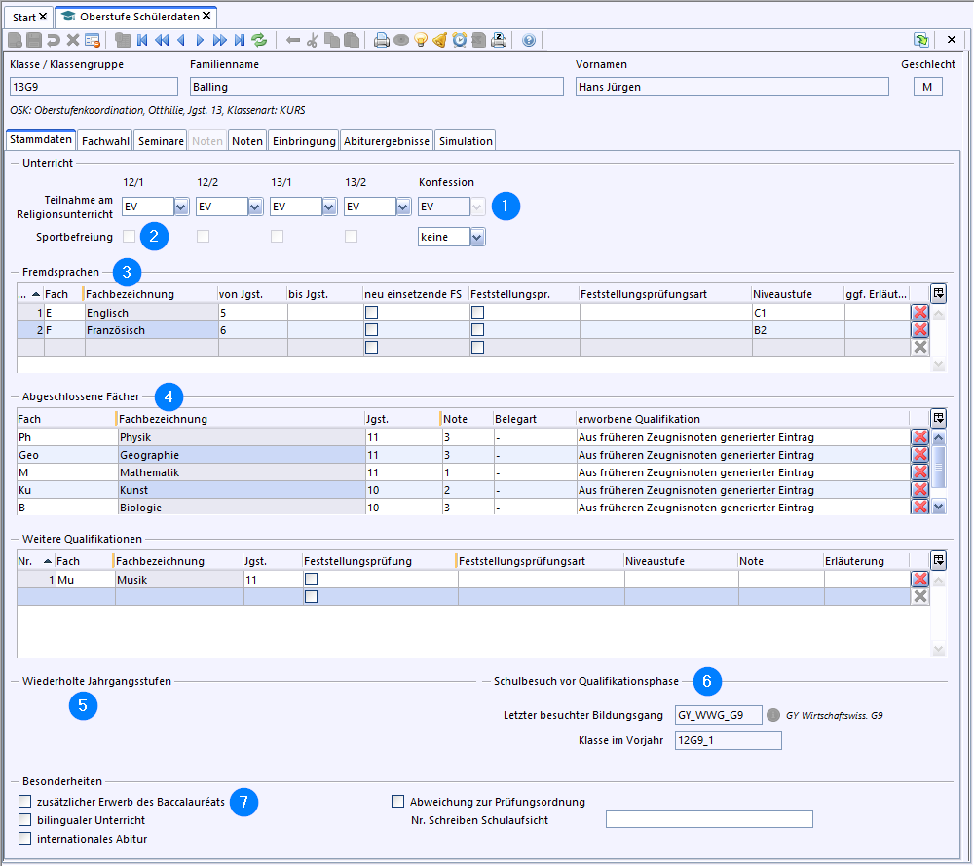Go to next record arrow icon
Screen dimensions: 974x866
[x=200, y=40]
